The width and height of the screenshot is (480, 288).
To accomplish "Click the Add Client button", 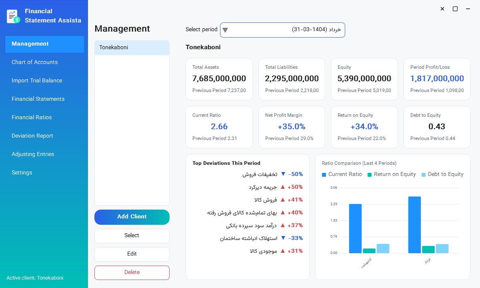I will 132,217.
